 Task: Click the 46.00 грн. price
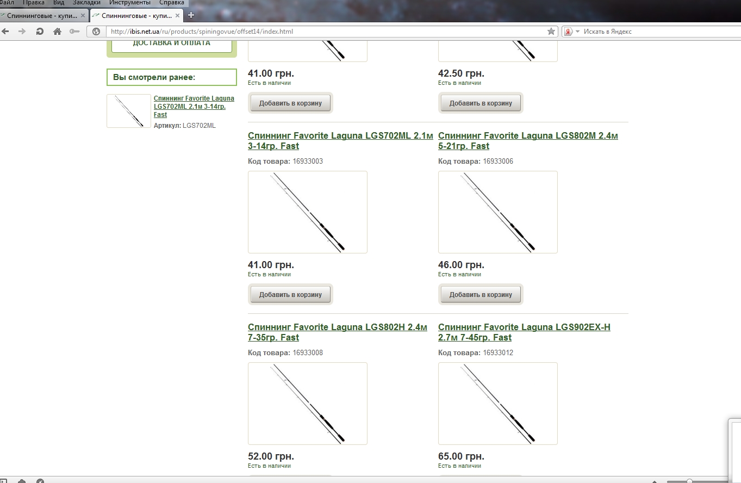461,265
